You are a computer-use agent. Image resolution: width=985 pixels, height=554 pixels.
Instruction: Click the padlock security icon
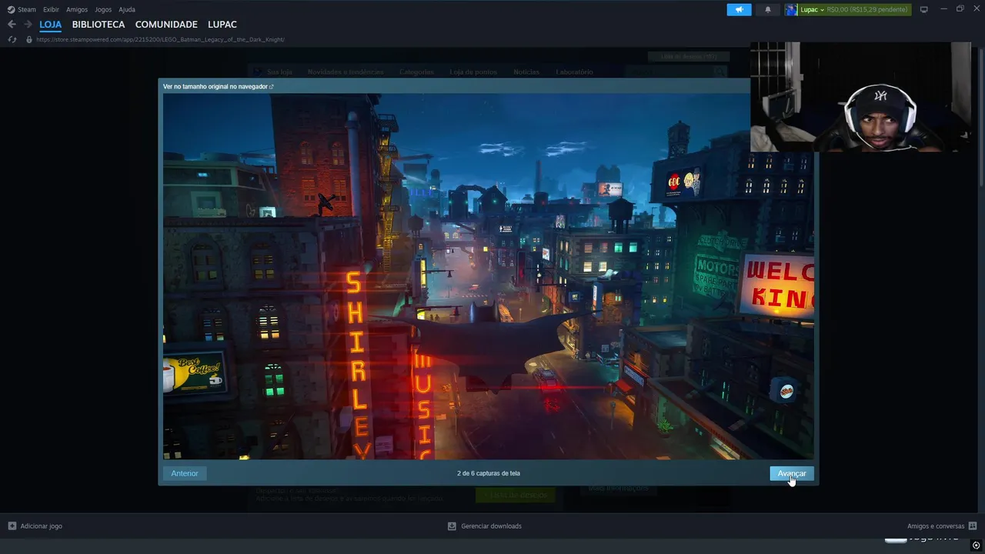point(29,39)
